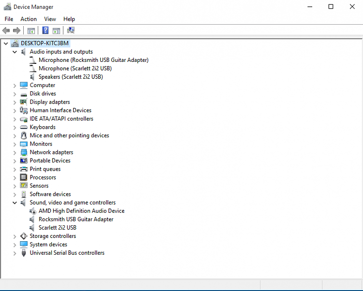Click the Scarlett 2i2 USB microphone icon
Screen dimensions: 363x291
pos(33,69)
